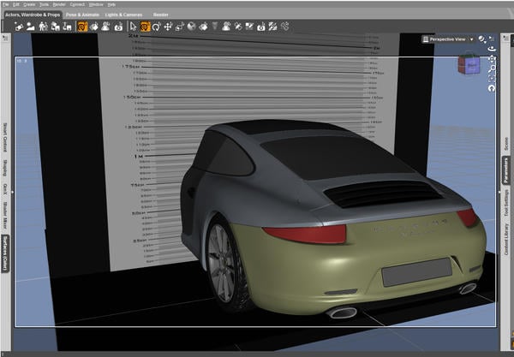Open the Content Library side tab
514x357 pixels.
pos(505,239)
